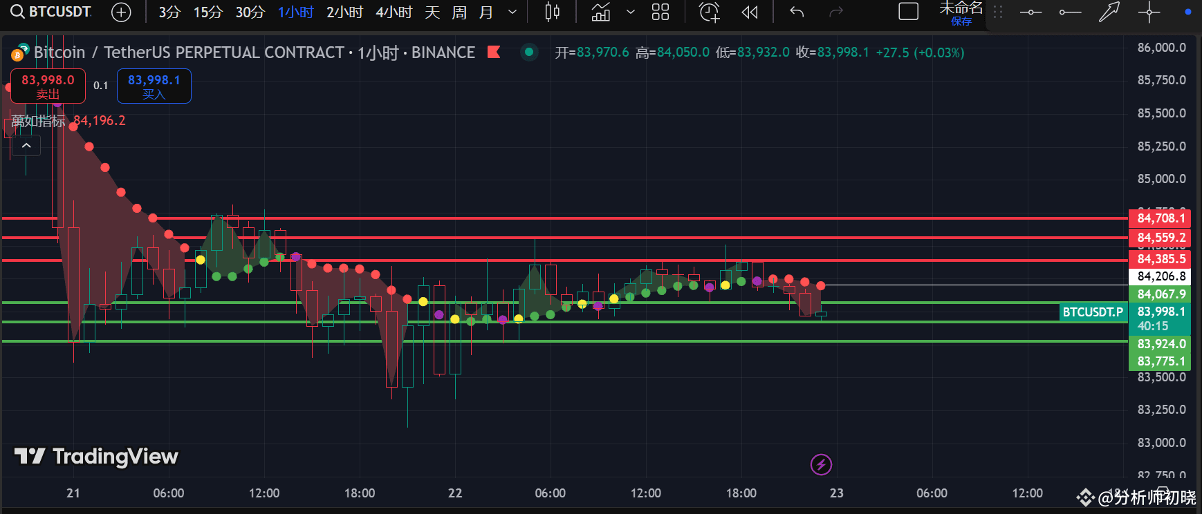
Task: Select the 3分 timeframe
Action: [x=169, y=12]
